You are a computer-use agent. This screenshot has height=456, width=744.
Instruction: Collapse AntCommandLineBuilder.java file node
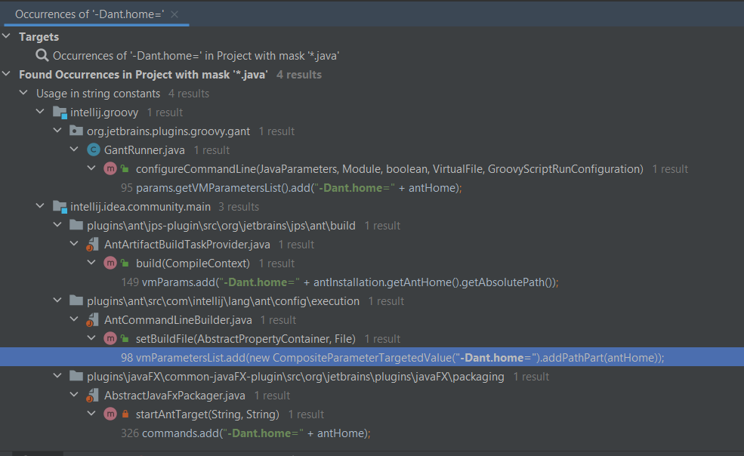pyautogui.click(x=74, y=319)
